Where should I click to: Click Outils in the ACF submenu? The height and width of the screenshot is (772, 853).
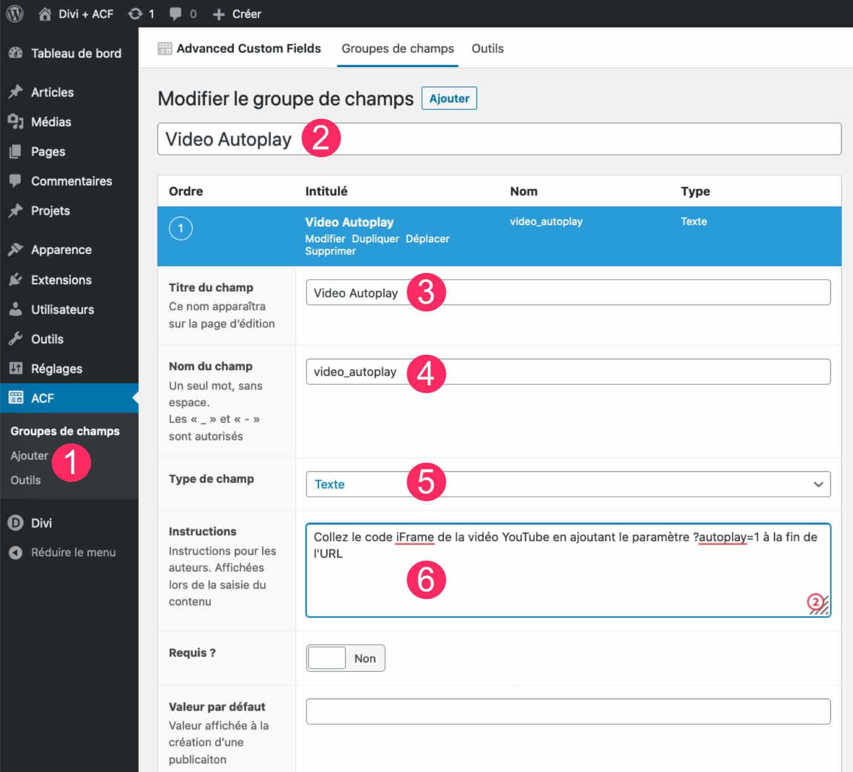[x=26, y=480]
